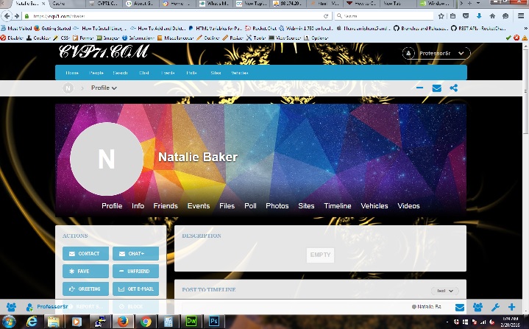529x329 pixels.
Task: Click the share icon in the breadcrumb bar
Action: tap(454, 88)
